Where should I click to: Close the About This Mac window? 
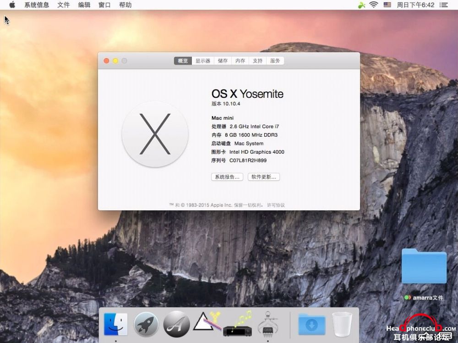click(x=107, y=61)
